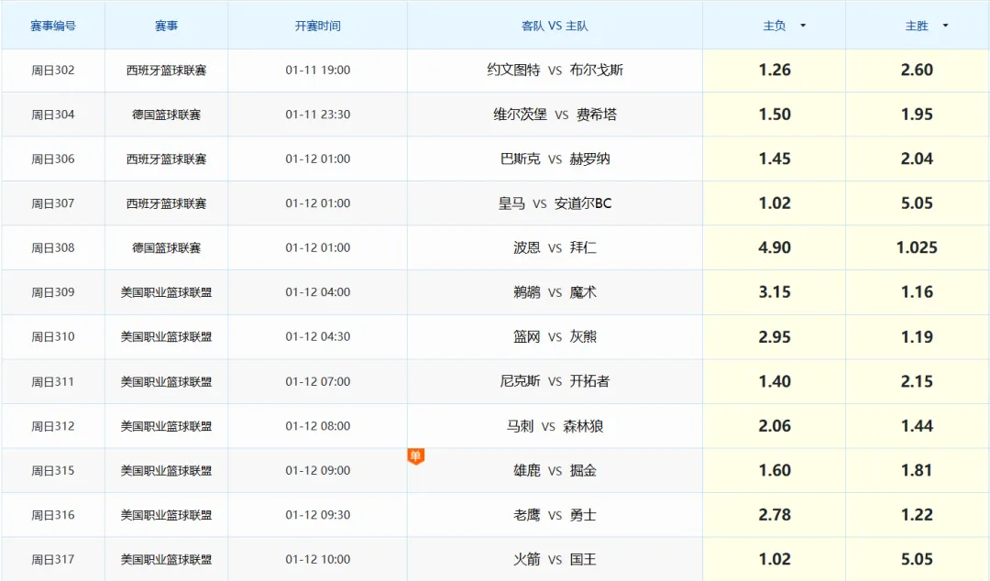Choose 主胜 odds 5.05 for 皇马 vs 安道尔BC
This screenshot has height=581, width=990.
917,203
